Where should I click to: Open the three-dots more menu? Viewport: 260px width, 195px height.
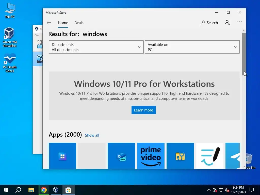click(240, 22)
